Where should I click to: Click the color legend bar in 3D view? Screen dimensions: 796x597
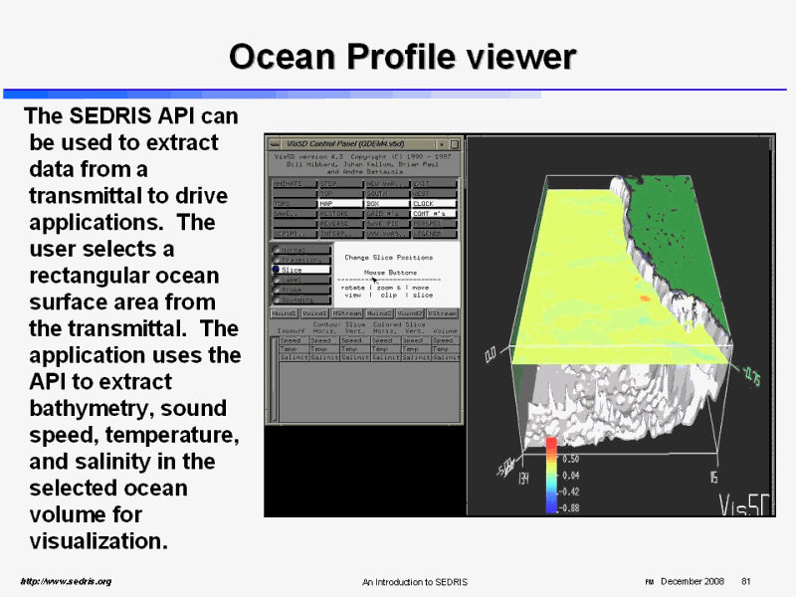tap(550, 476)
